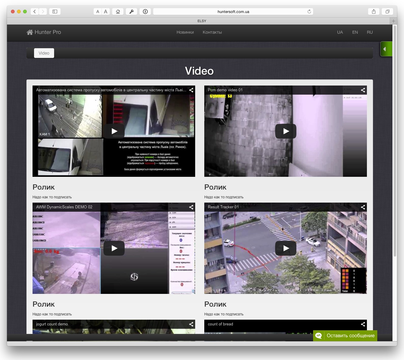Switch language to EN

click(355, 32)
